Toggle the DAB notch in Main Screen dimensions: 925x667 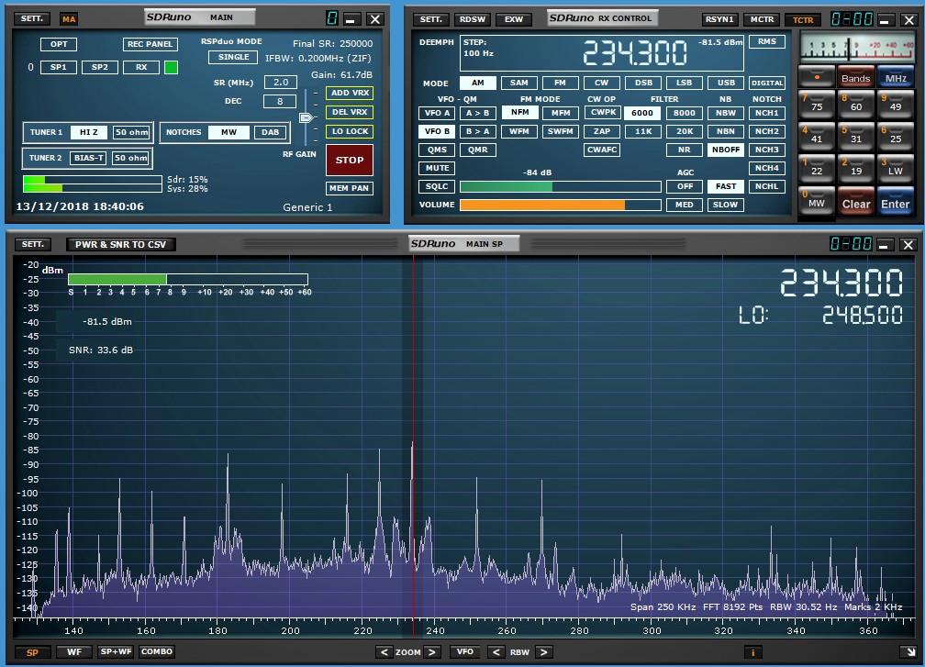(270, 132)
